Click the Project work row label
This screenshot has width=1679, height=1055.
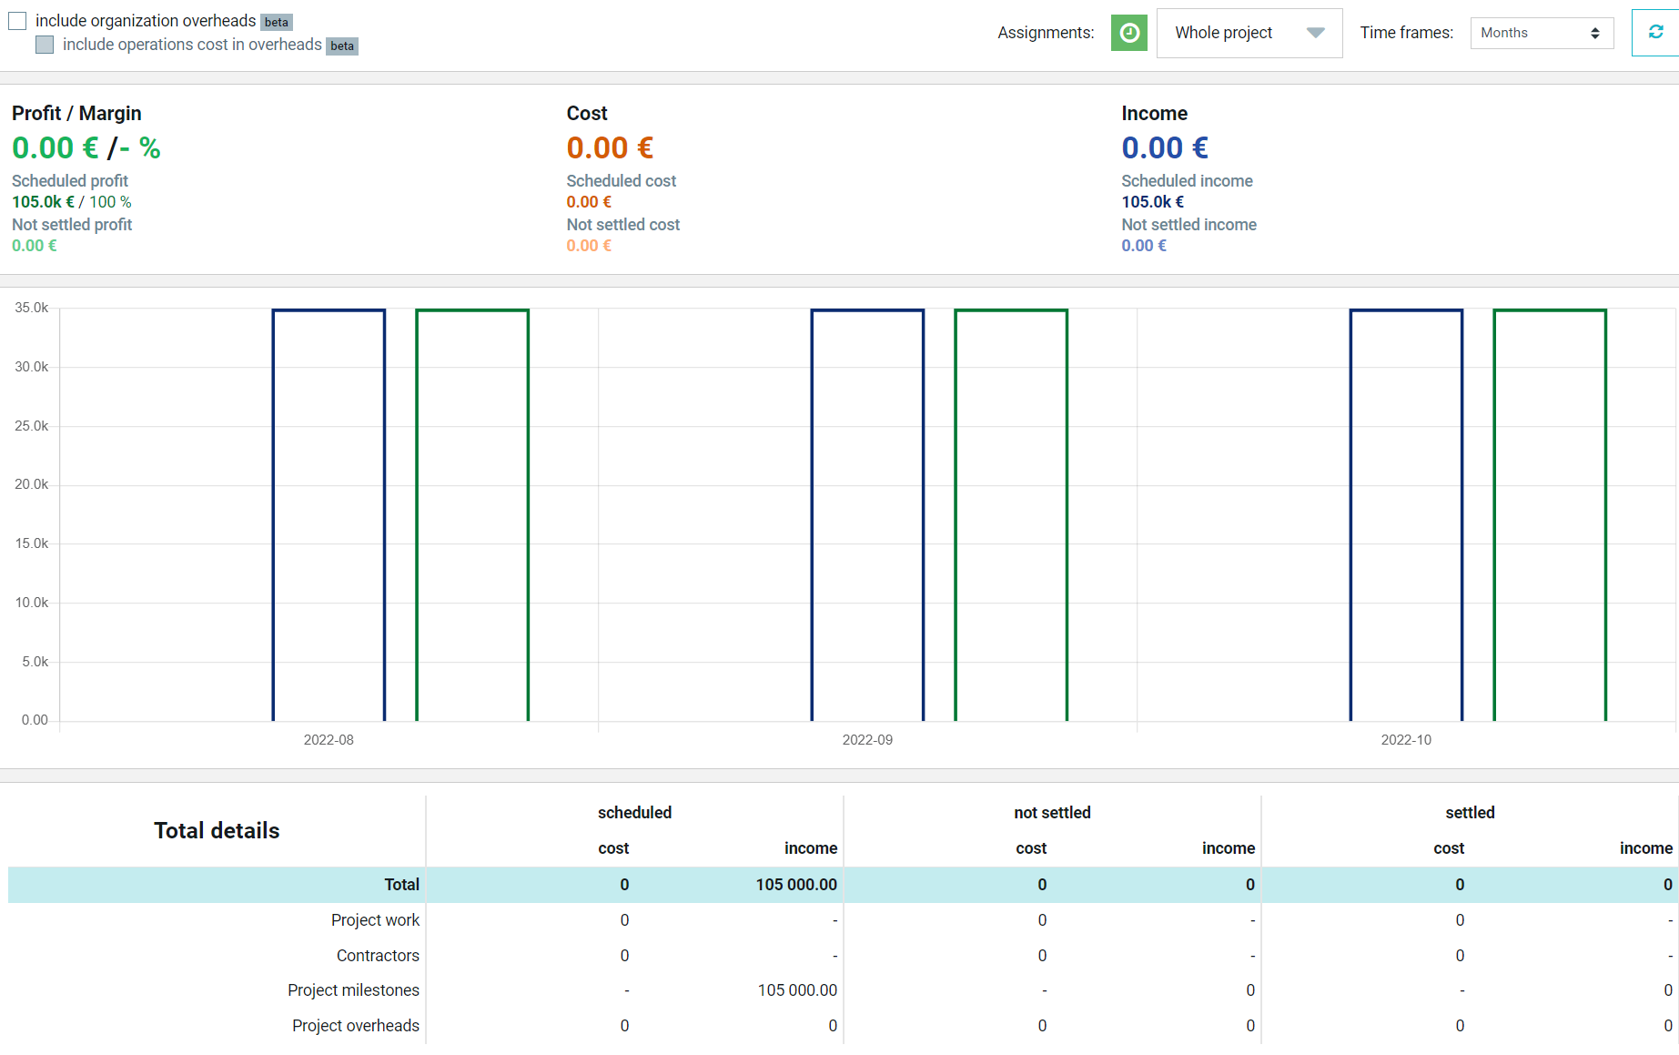pyautogui.click(x=375, y=920)
